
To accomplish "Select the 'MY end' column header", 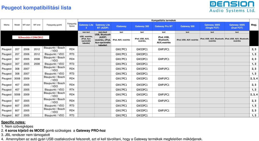I will [37, 25].
